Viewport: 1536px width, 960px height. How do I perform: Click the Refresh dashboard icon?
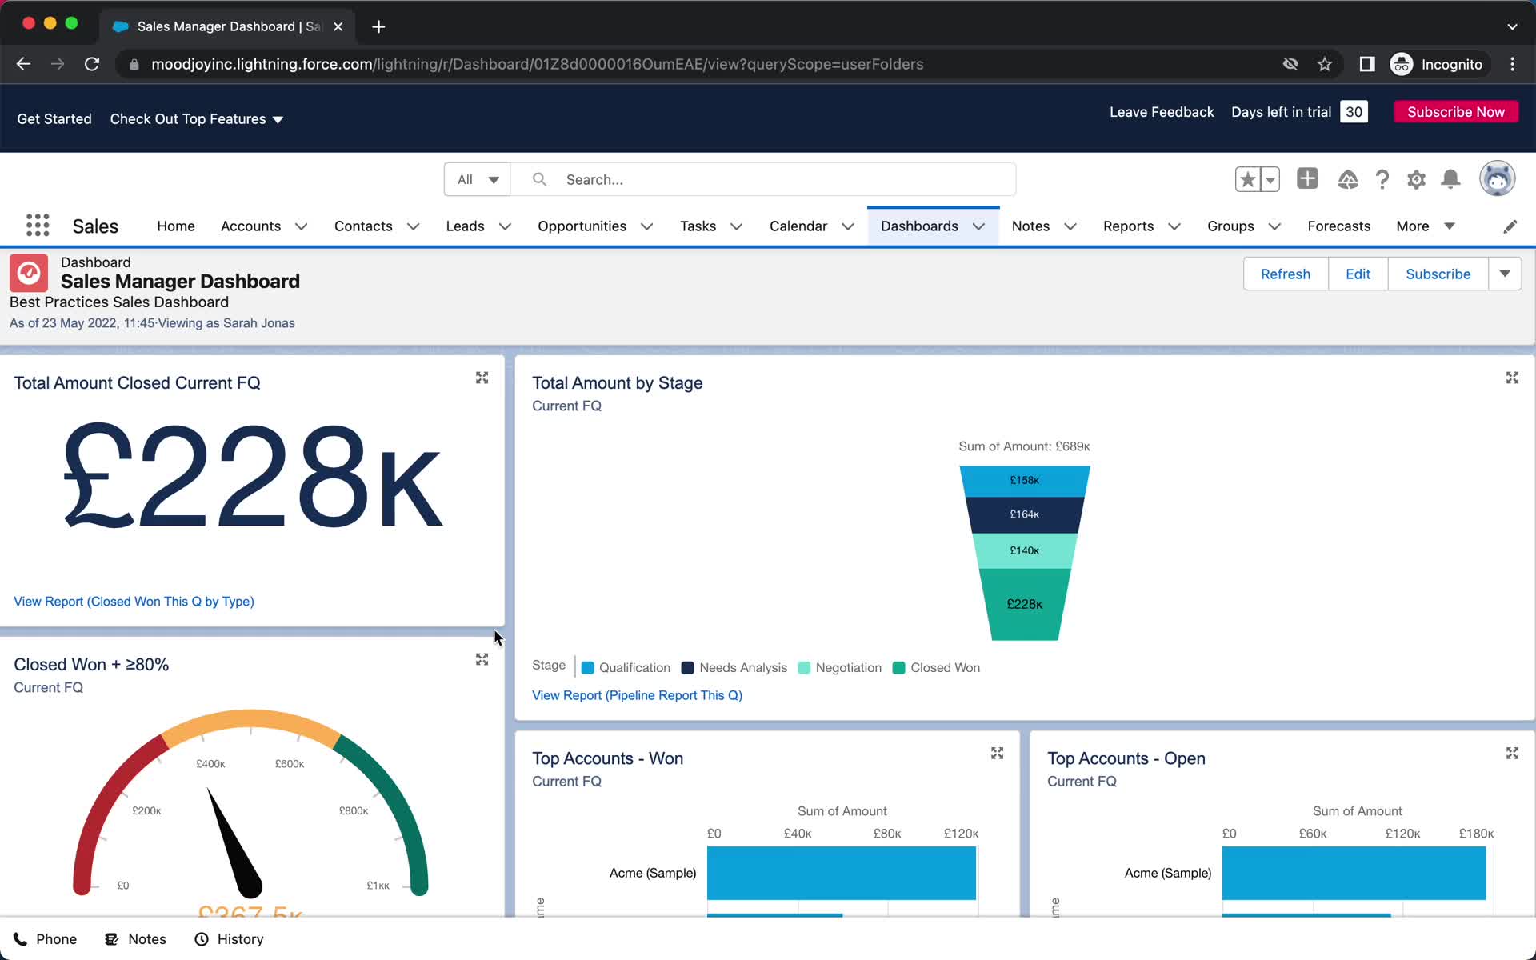point(1286,273)
